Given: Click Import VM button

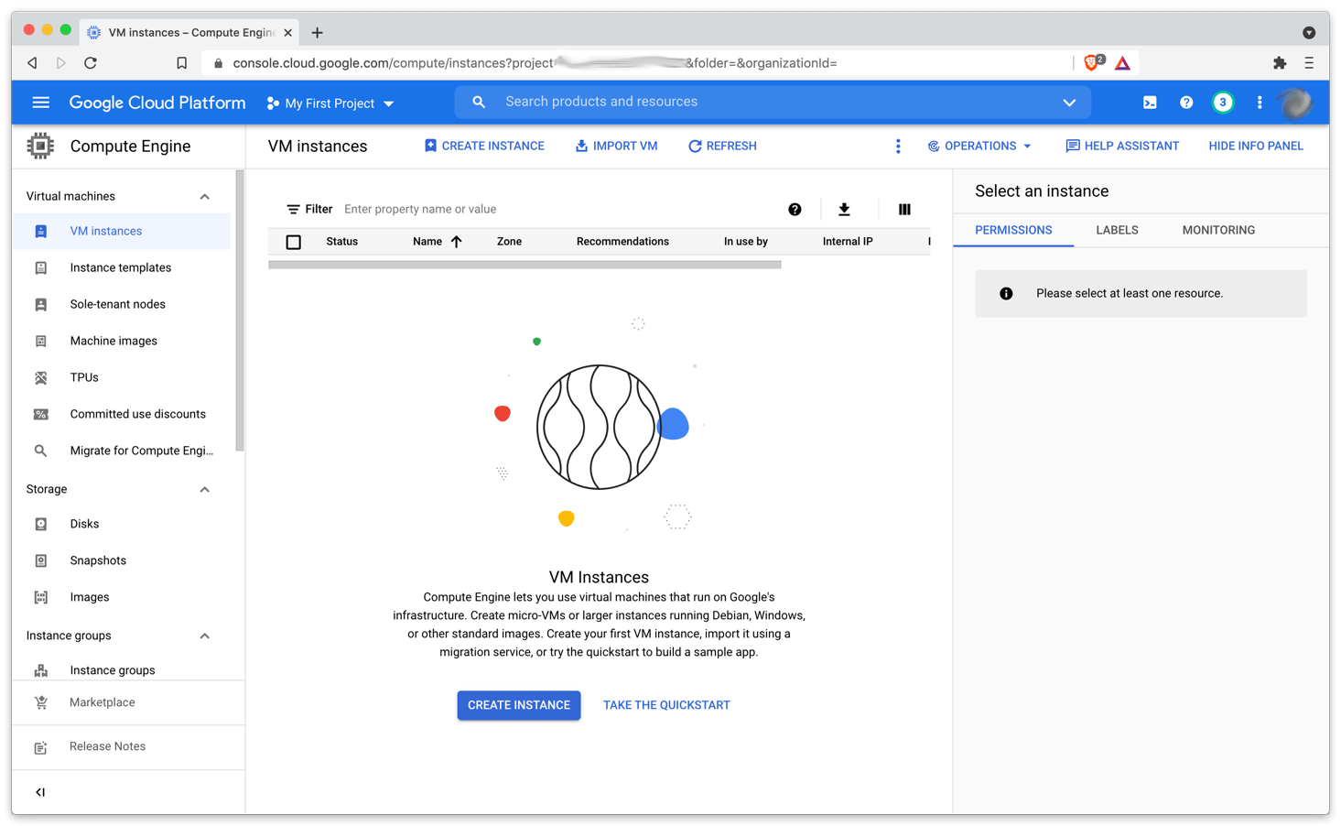Looking at the screenshot, I should [616, 147].
